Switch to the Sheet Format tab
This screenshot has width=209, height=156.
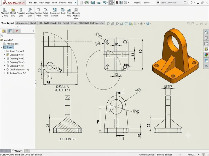click(70, 23)
